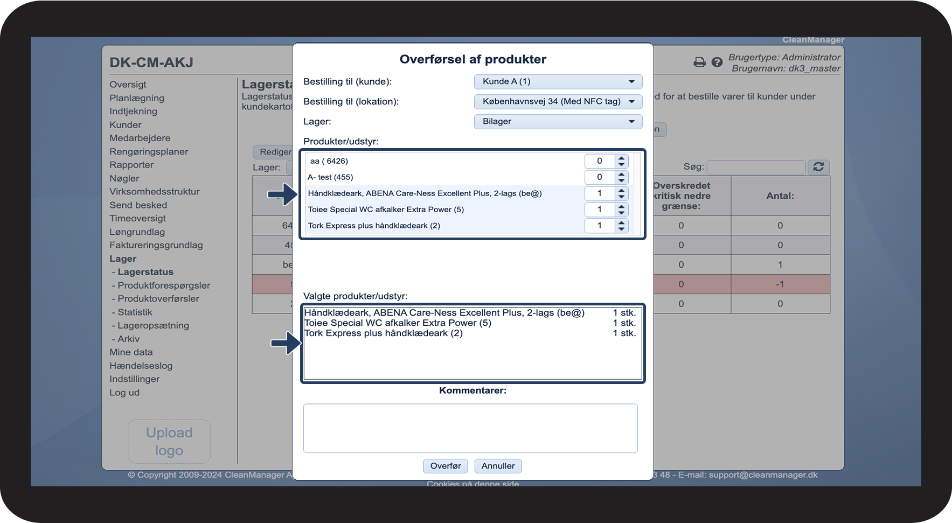952x523 pixels.
Task: Go to Rengøringsplaner menu item
Action: (x=149, y=151)
